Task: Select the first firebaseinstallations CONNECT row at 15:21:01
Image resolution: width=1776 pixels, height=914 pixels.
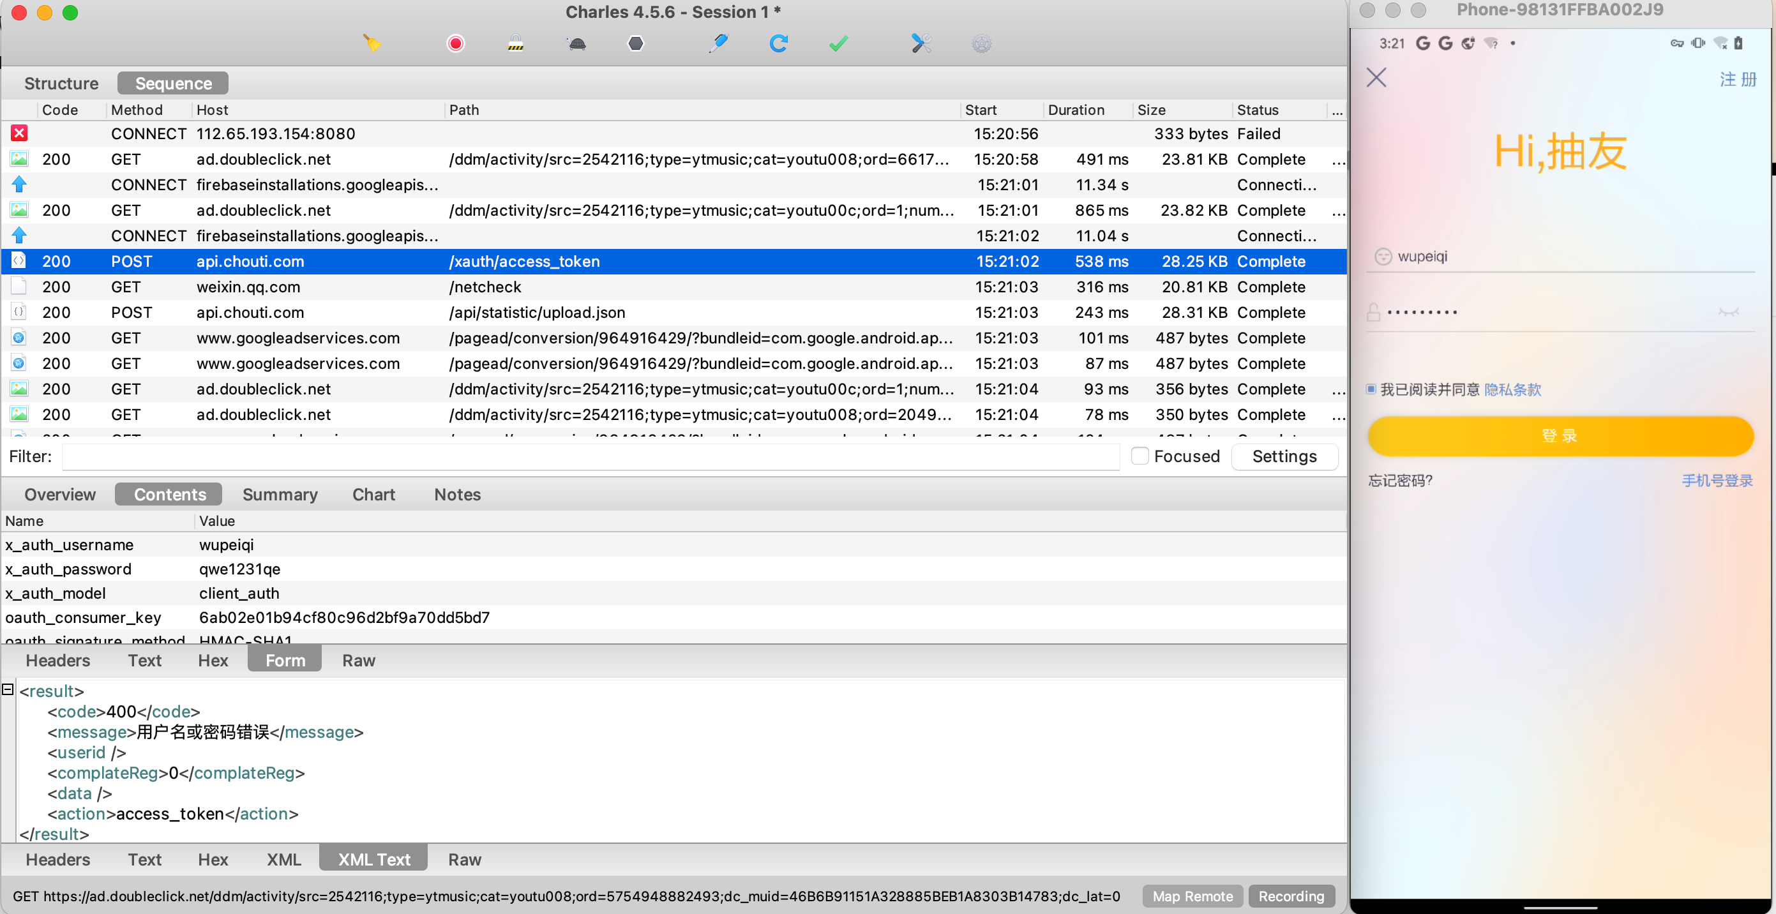Action: click(674, 184)
